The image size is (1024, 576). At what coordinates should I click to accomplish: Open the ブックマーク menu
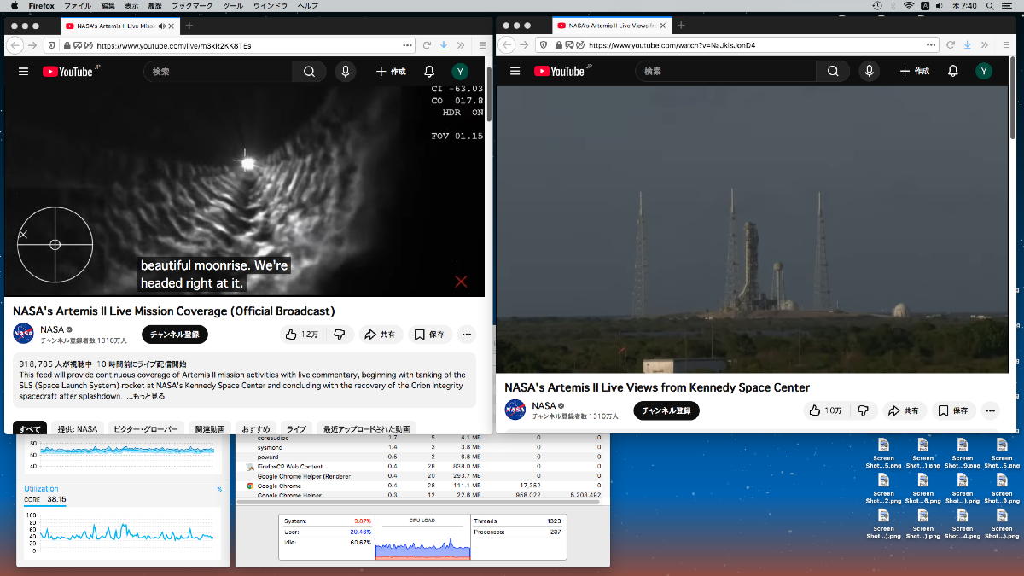click(x=192, y=6)
